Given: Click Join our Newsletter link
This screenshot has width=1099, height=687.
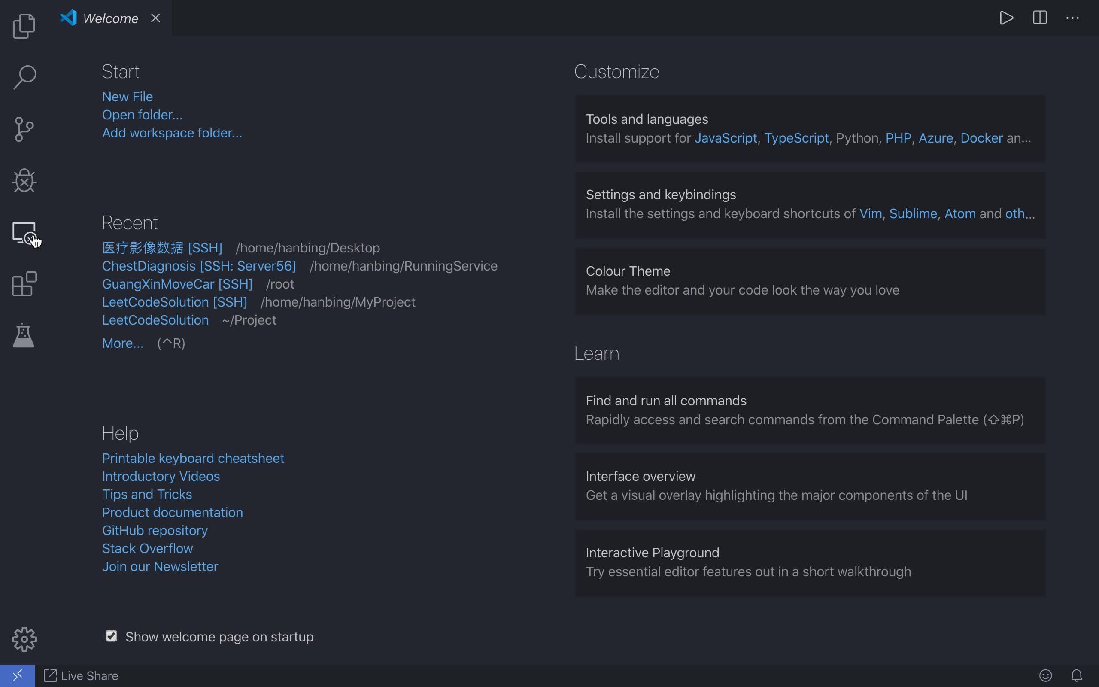Looking at the screenshot, I should click(x=160, y=567).
